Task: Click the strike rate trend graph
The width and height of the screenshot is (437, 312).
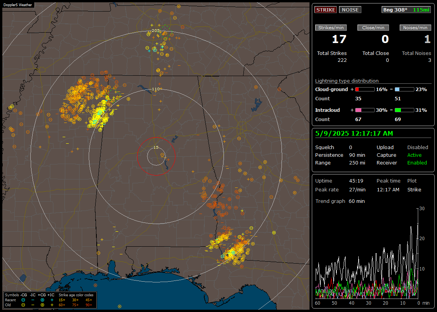Action: [x=367, y=253]
